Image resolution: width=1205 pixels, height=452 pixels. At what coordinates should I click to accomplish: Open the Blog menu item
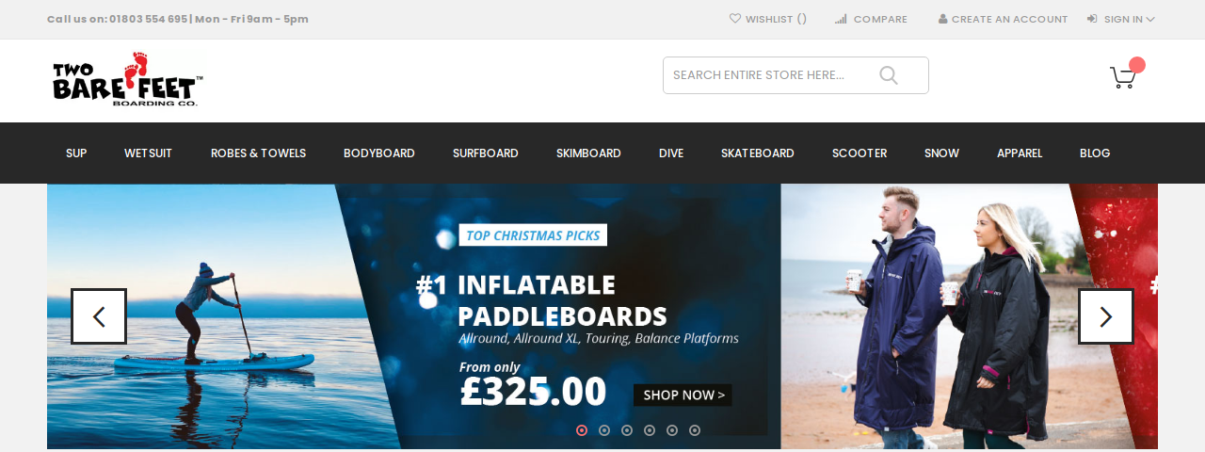point(1095,153)
